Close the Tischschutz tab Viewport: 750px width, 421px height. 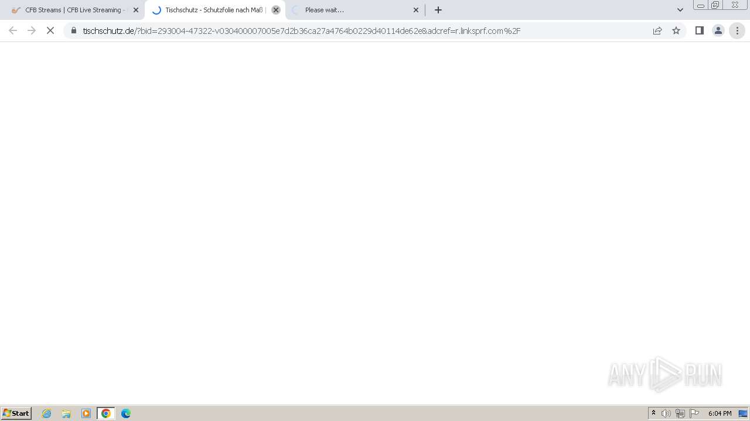pos(276,10)
